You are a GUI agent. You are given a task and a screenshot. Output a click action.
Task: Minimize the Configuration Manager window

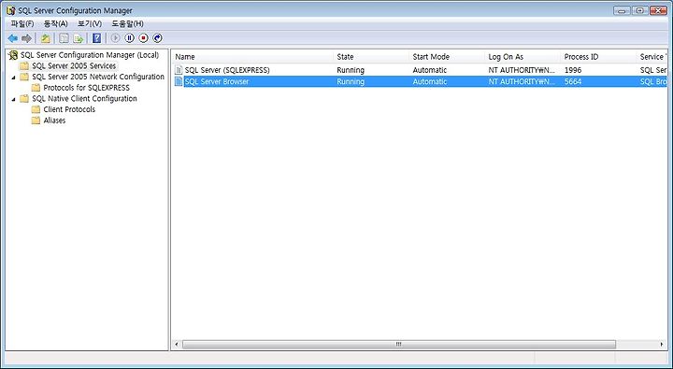coord(622,10)
